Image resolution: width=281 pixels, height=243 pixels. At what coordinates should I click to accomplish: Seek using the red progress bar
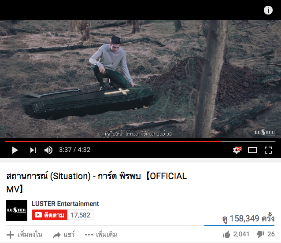coord(113,141)
